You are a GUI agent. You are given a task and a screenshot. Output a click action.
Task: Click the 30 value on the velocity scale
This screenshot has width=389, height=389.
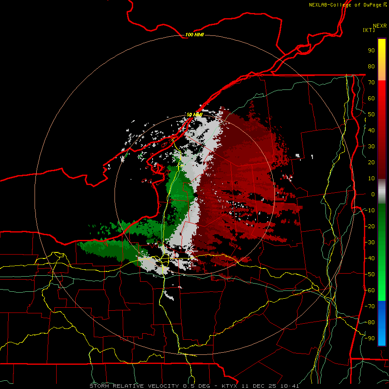pos(371,147)
